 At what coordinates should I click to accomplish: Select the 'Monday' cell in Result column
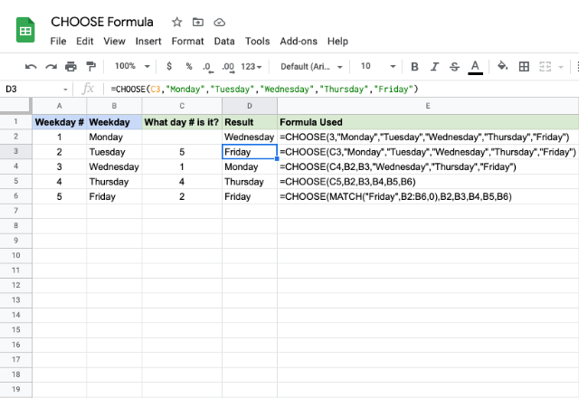point(250,166)
